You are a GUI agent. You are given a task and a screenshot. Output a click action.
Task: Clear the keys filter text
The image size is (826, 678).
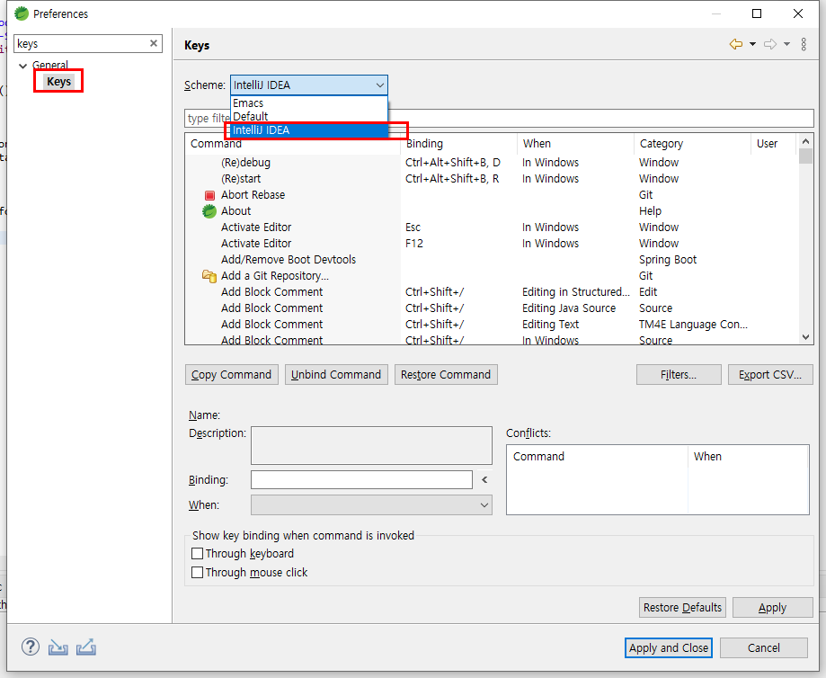pos(154,43)
